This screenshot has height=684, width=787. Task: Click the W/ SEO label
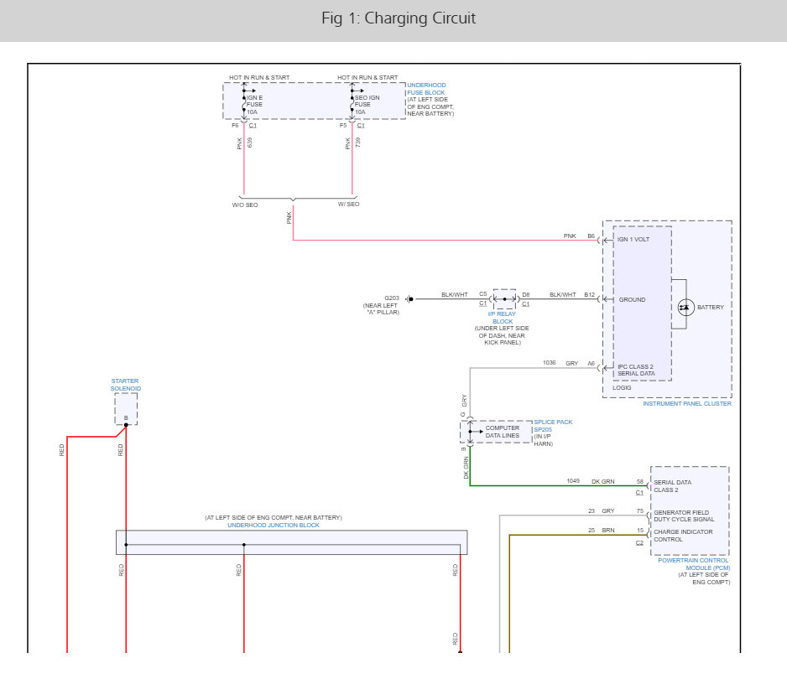349,204
